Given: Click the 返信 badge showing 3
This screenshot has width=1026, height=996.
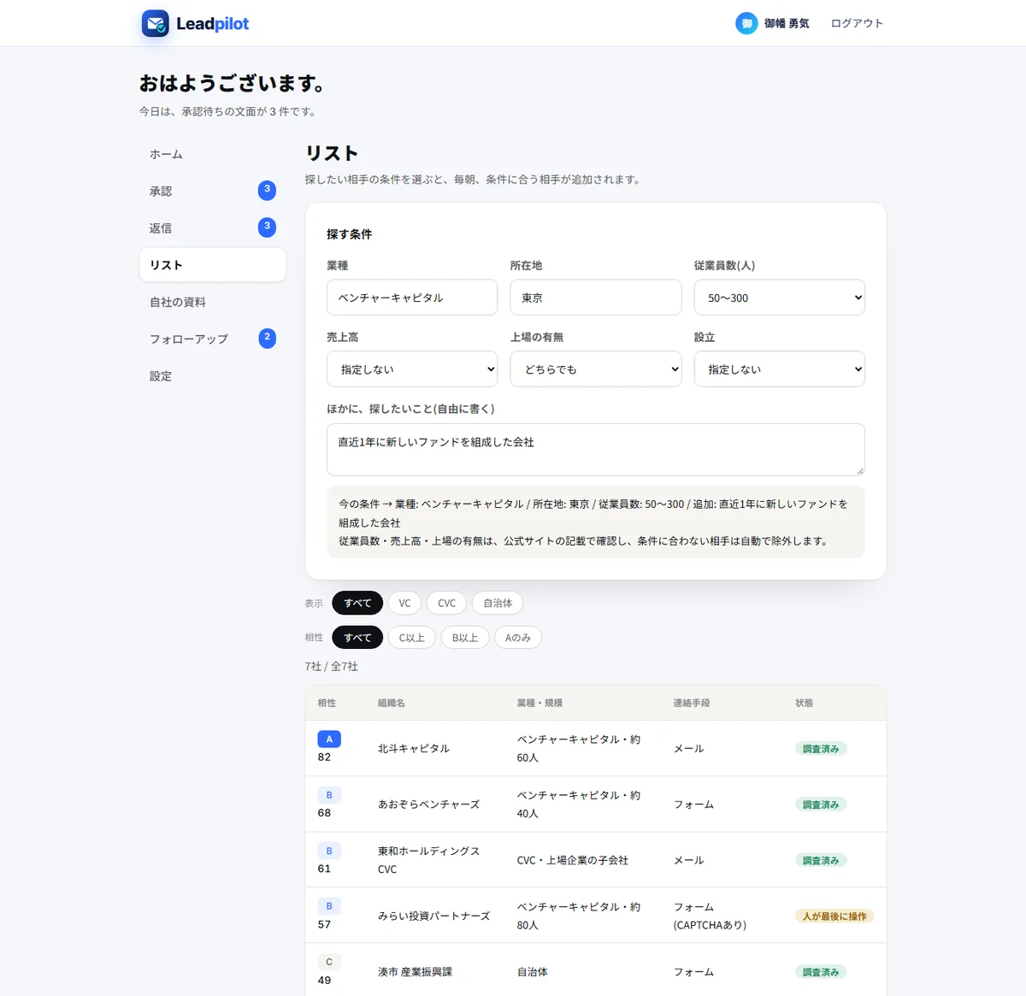Looking at the screenshot, I should pos(267,227).
